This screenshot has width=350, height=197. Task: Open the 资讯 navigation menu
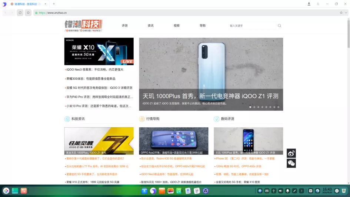150,26
